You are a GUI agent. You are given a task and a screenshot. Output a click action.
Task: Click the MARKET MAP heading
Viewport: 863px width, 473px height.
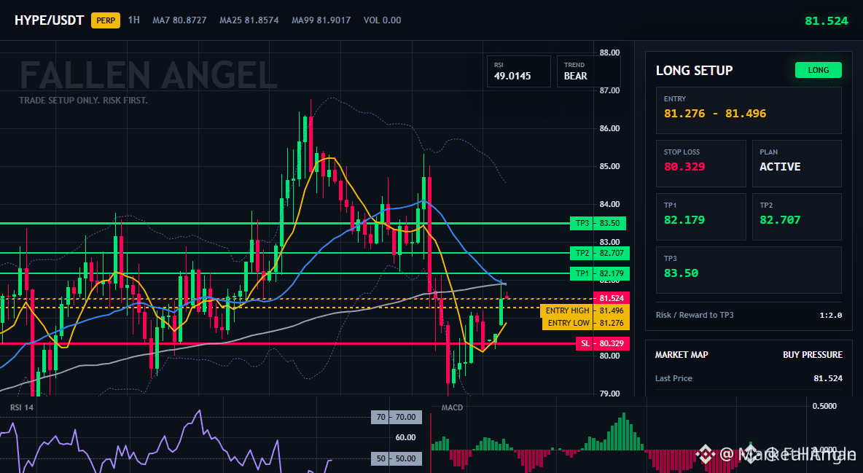click(682, 355)
